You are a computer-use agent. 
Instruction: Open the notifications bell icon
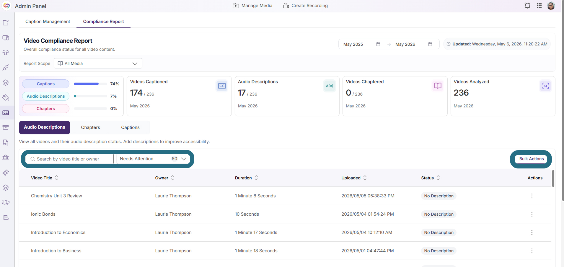[x=527, y=6]
